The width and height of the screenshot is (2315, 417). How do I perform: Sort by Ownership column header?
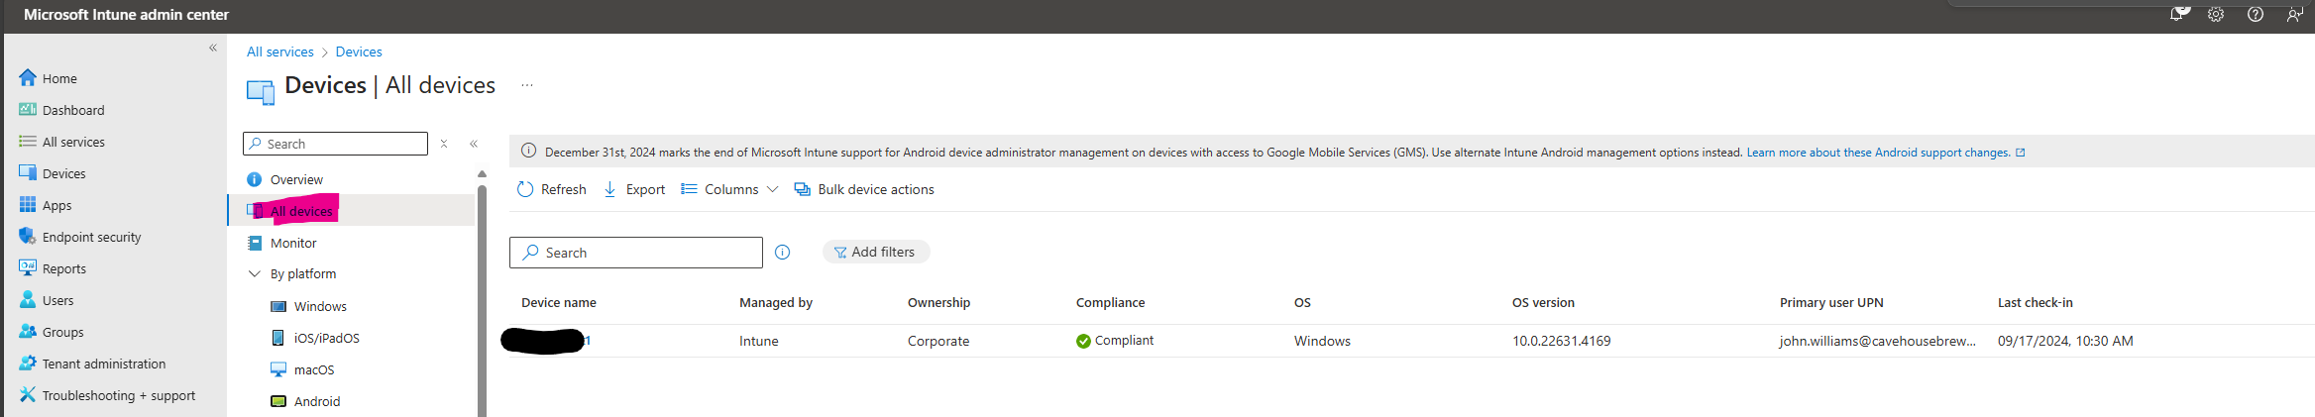click(938, 302)
